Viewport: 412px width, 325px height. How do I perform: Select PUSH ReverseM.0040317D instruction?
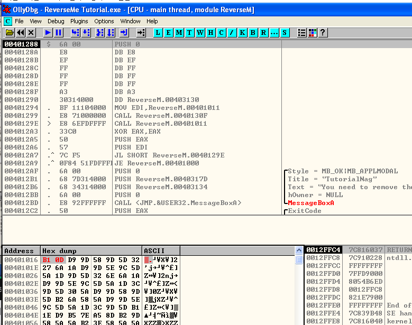[161, 179]
